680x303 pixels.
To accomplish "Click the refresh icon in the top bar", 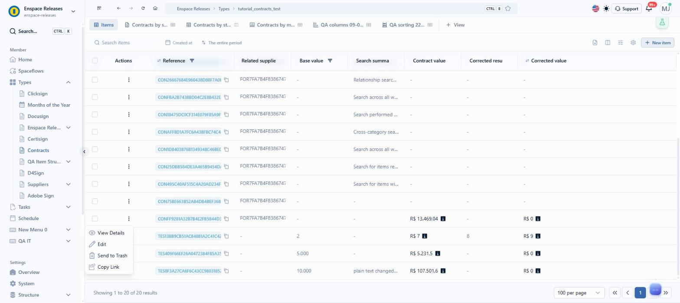I will tap(143, 8).
